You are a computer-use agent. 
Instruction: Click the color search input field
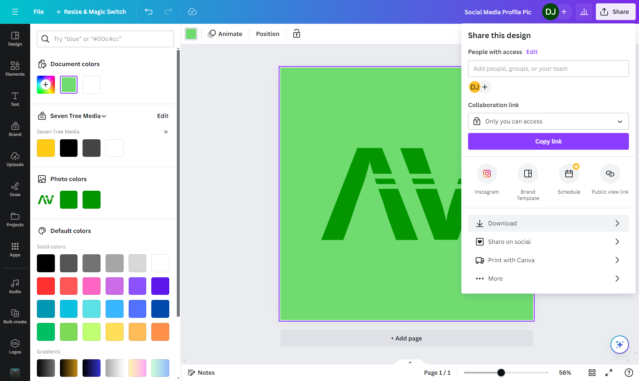pos(105,39)
